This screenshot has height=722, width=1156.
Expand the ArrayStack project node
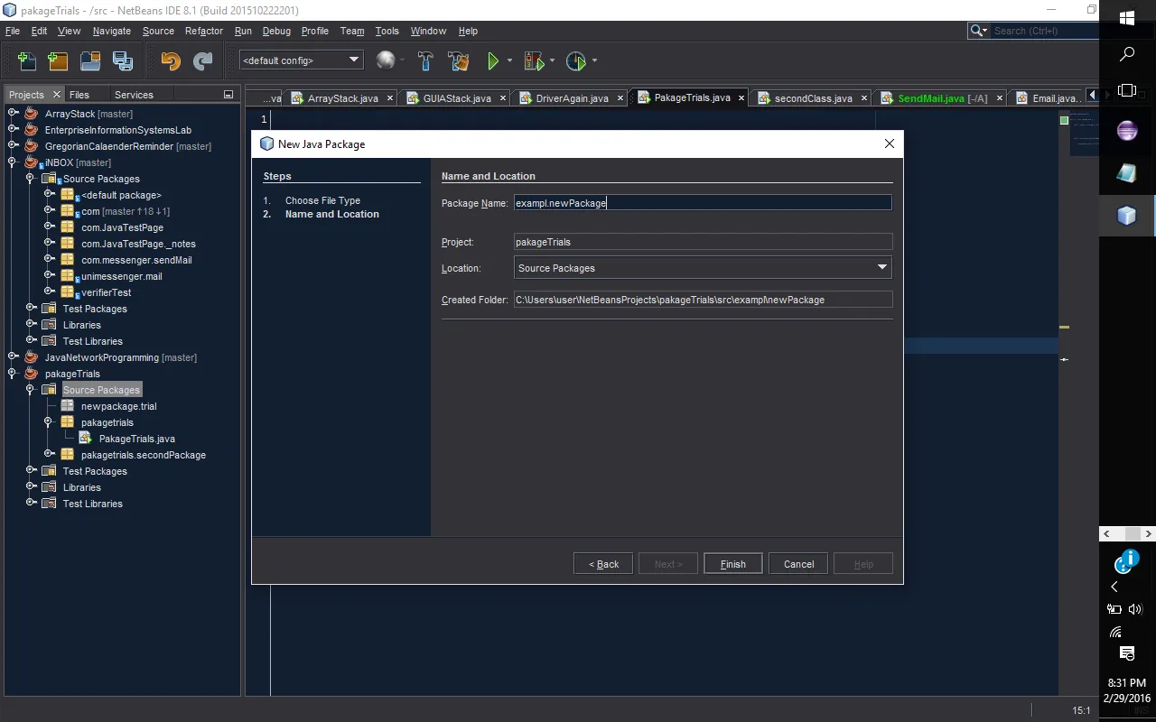14,114
